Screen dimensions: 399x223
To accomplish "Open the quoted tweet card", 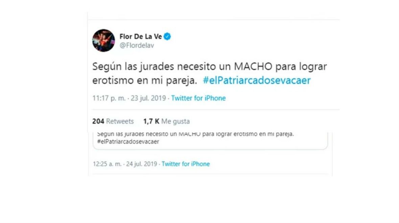I will (210, 141).
